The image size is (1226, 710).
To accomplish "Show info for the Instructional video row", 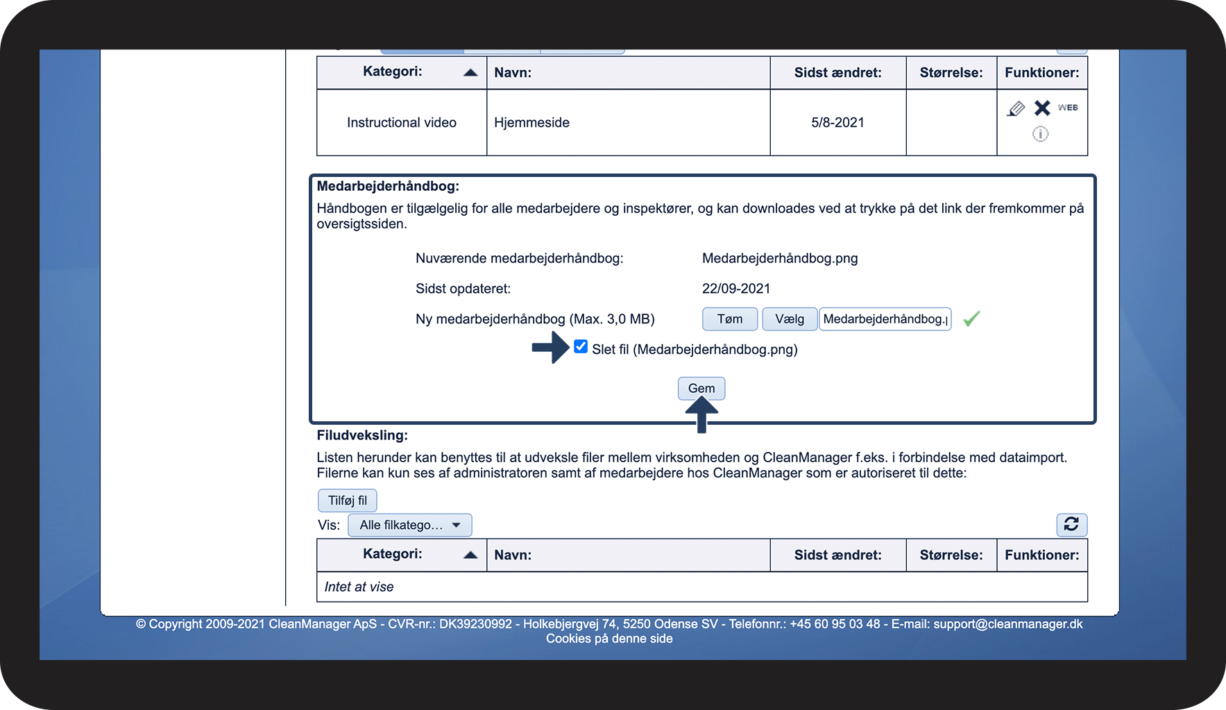I will coord(1040,134).
